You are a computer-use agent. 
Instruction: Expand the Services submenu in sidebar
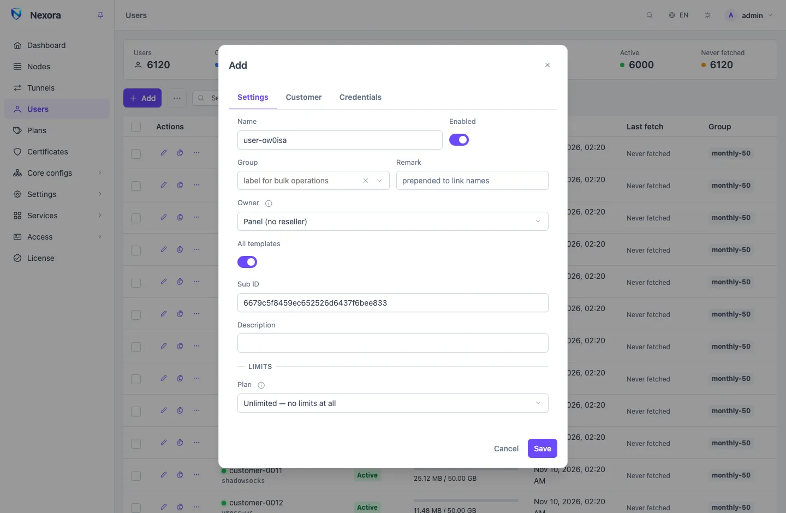[x=57, y=216]
